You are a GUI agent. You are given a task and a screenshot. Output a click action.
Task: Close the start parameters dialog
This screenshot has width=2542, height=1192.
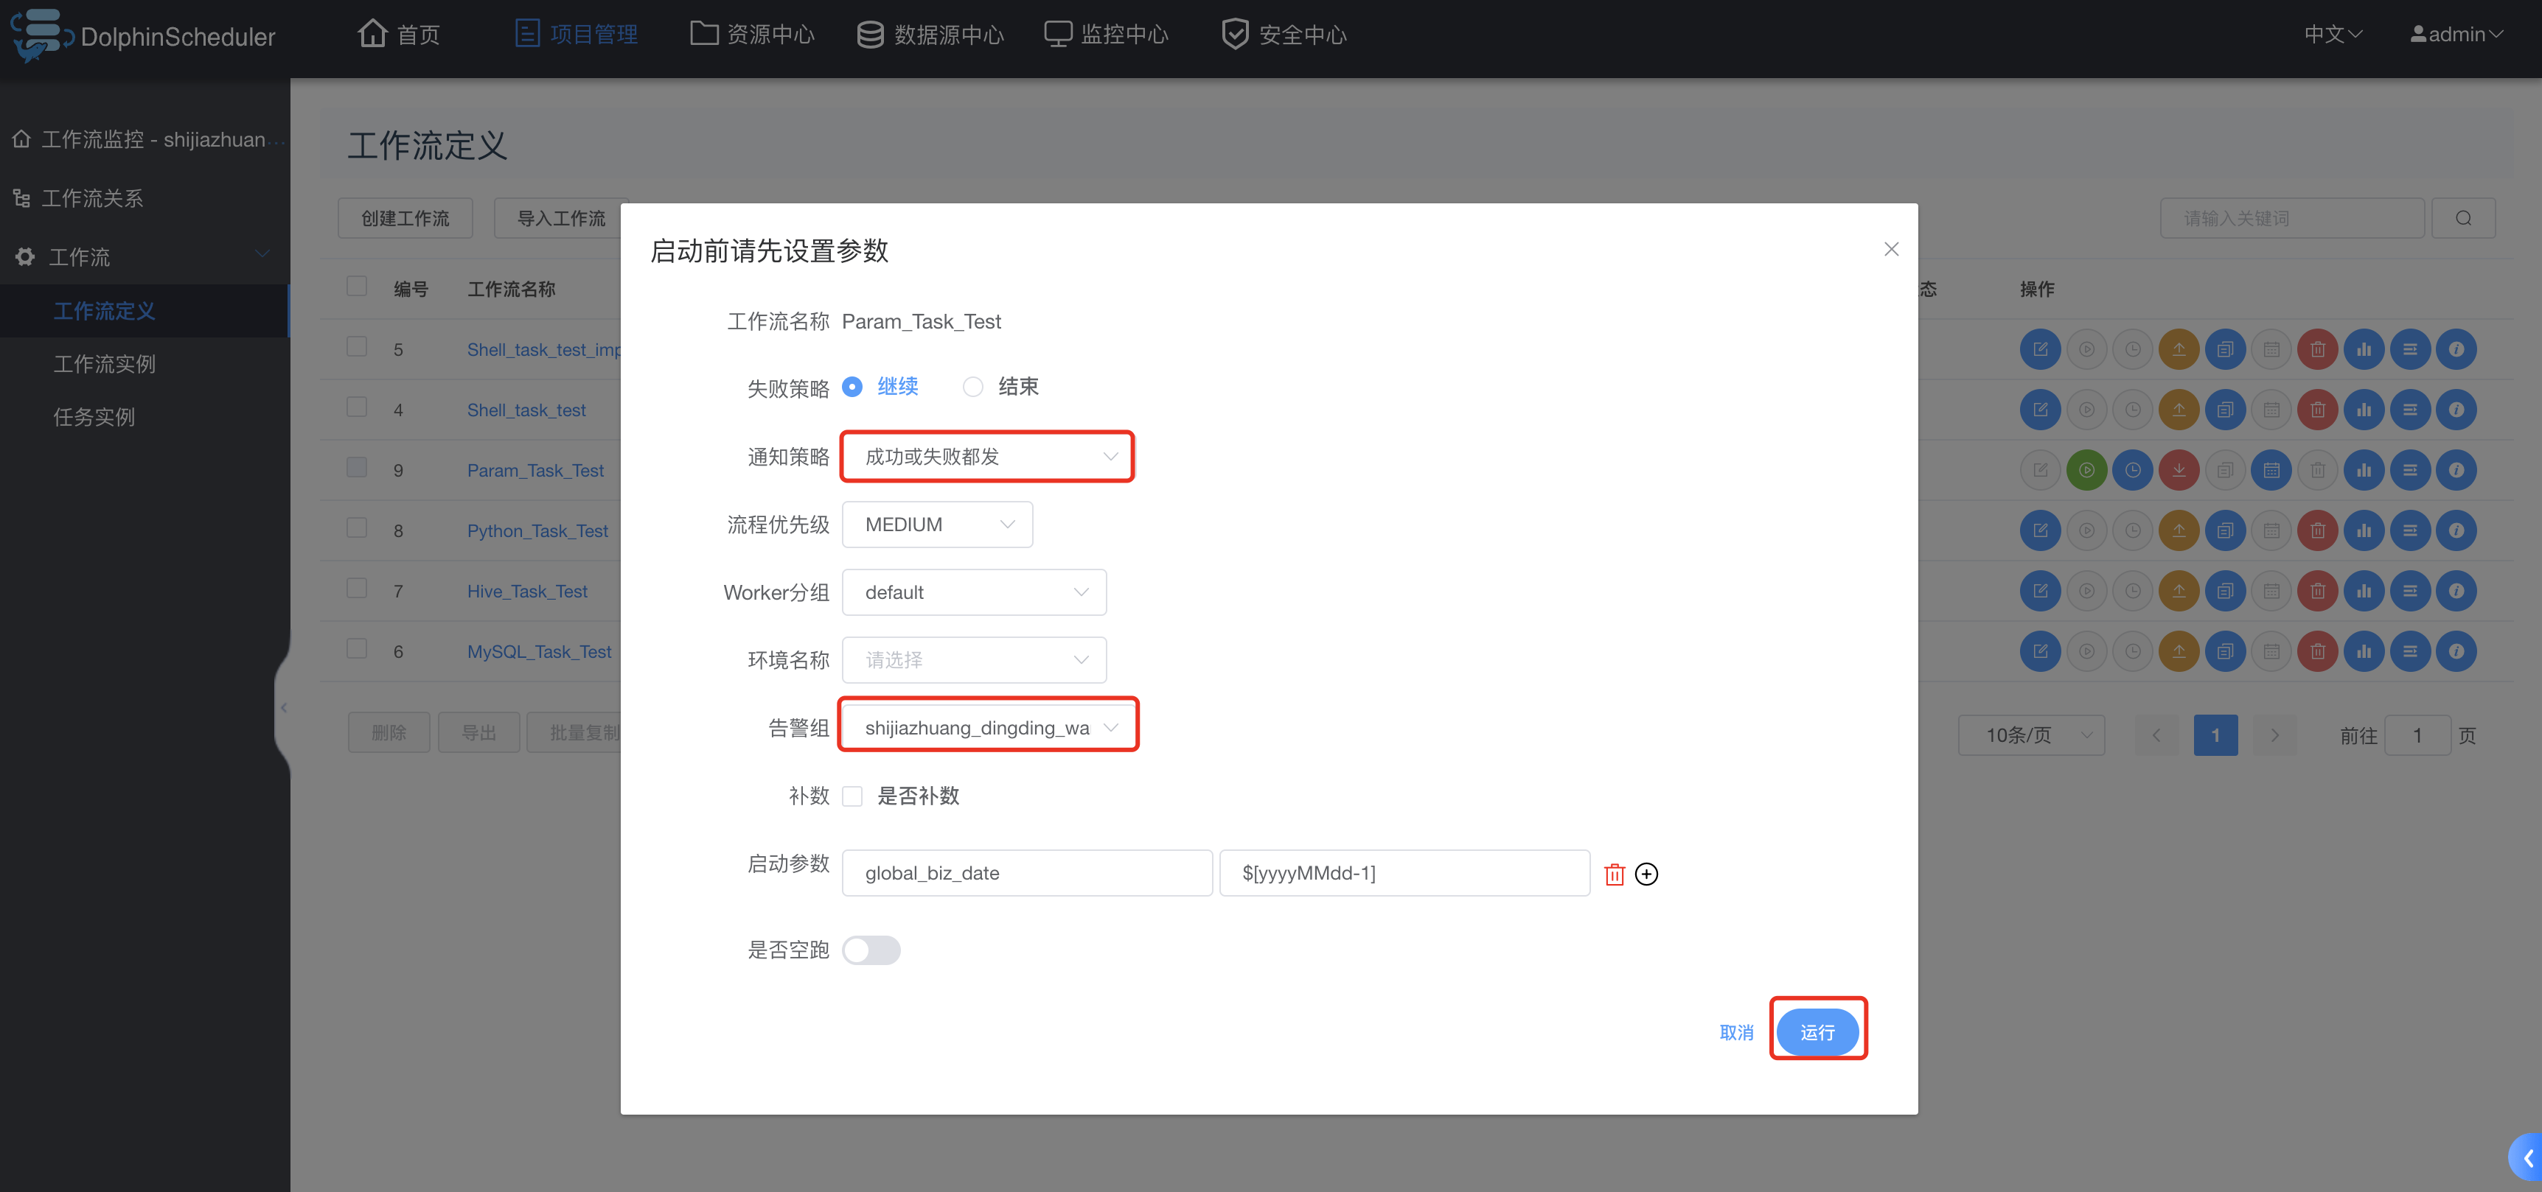coord(1891,250)
